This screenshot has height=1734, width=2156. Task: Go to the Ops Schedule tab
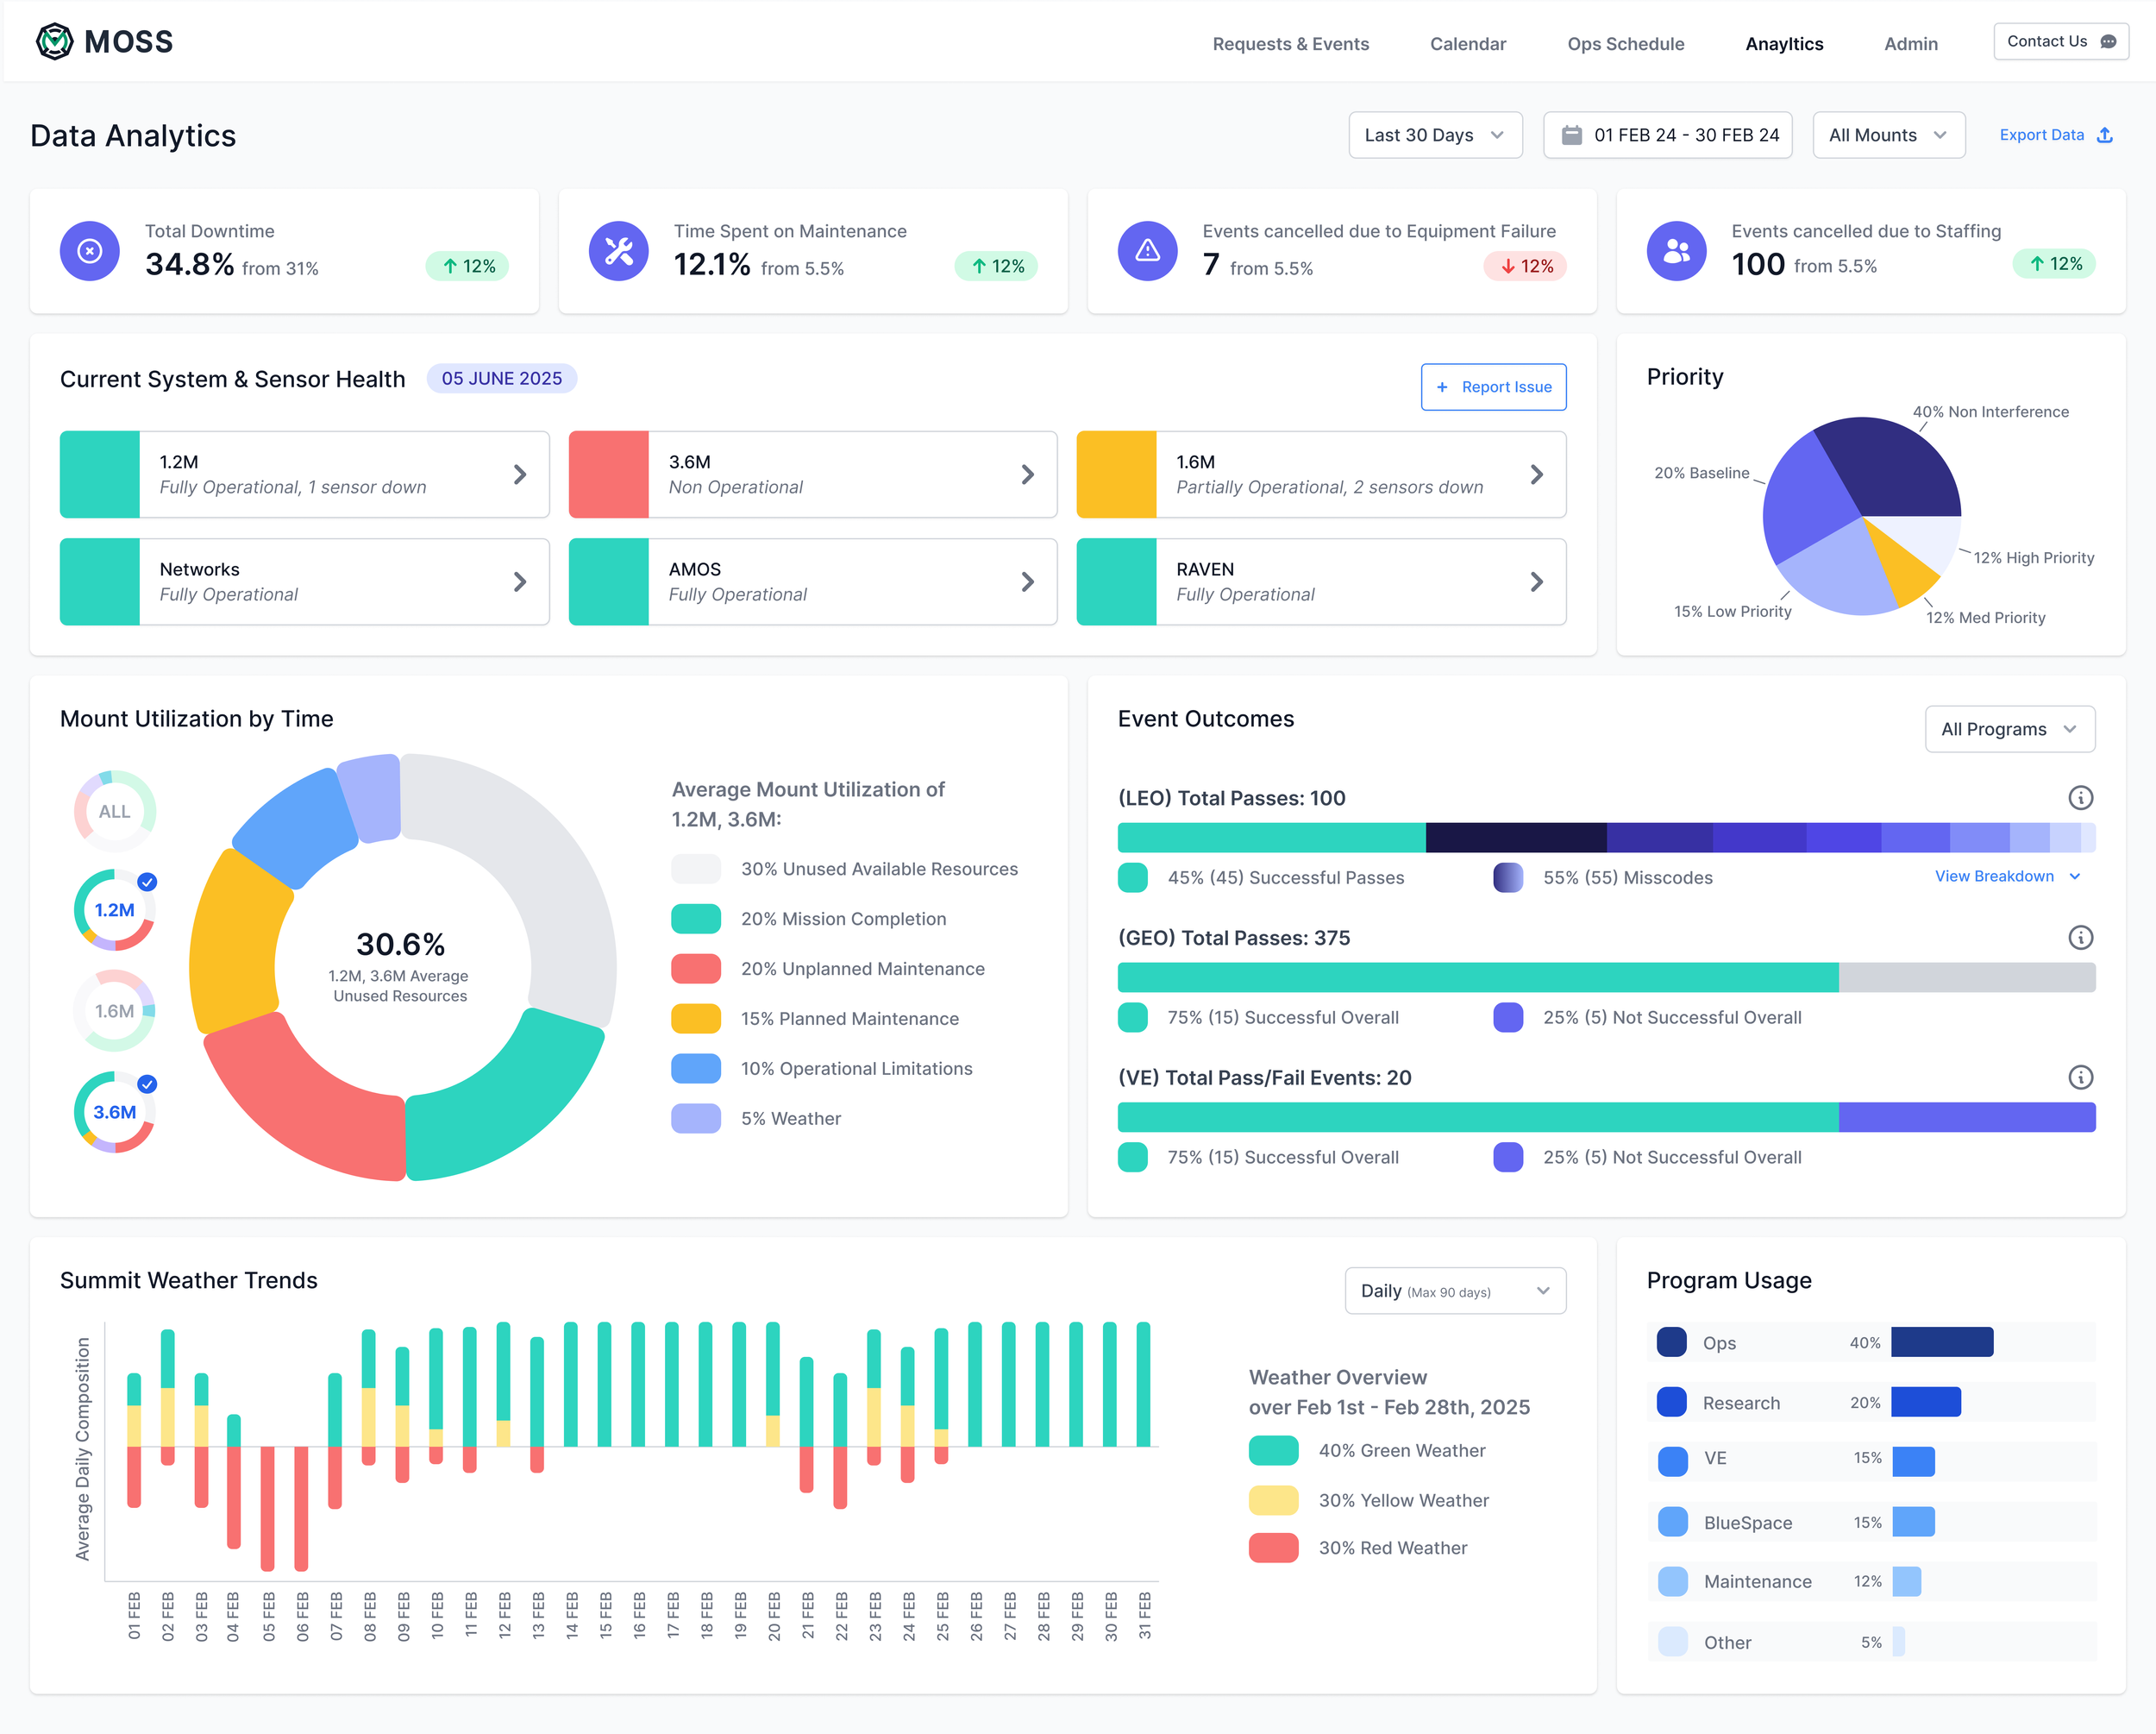(x=1625, y=44)
